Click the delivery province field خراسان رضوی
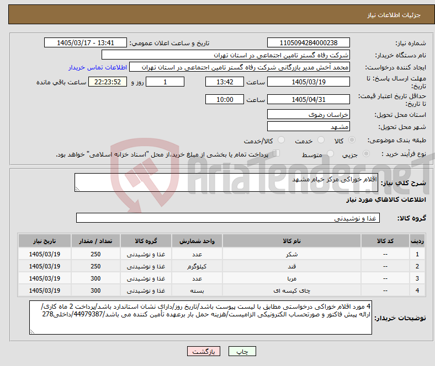The image size is (435, 366). (x=308, y=114)
